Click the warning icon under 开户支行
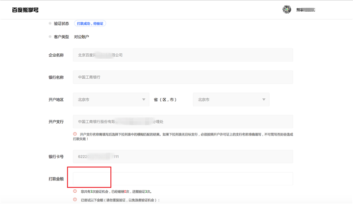The height and width of the screenshot is (204, 353). tap(75, 134)
